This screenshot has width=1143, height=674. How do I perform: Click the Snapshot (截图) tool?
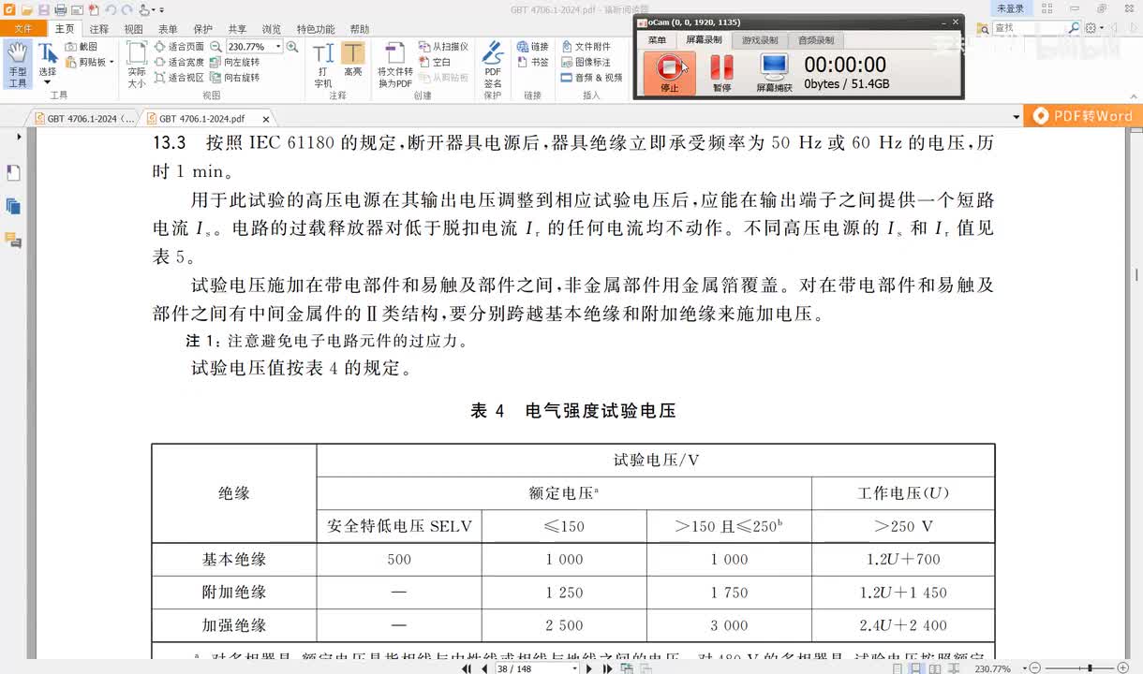(x=82, y=46)
